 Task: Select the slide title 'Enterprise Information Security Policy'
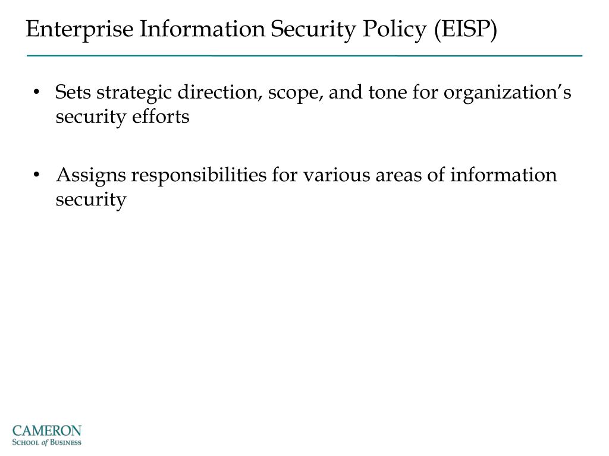(226, 30)
